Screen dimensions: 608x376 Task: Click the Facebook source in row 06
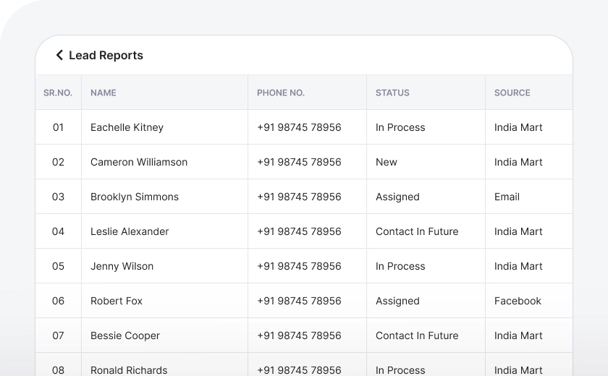point(518,301)
